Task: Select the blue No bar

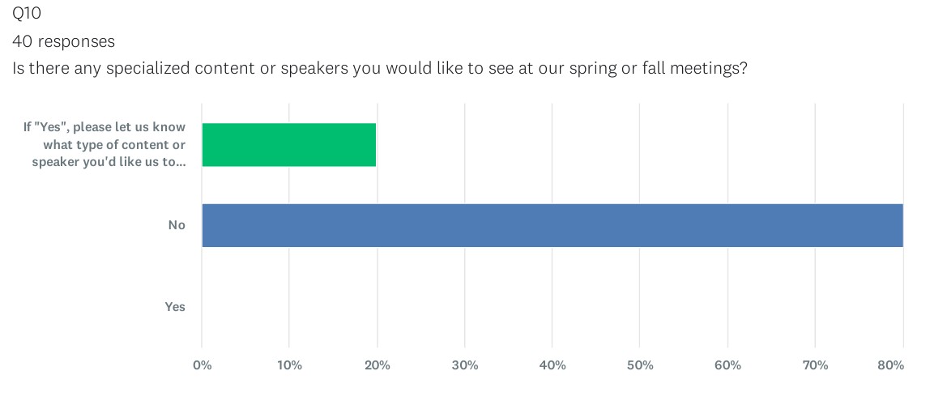Action: point(552,225)
